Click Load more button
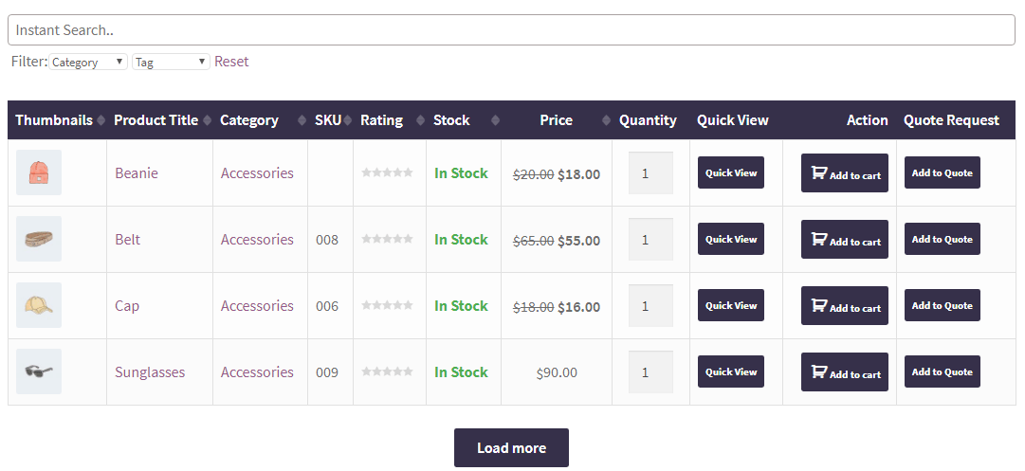Screen dimensions: 1025x471 511,447
